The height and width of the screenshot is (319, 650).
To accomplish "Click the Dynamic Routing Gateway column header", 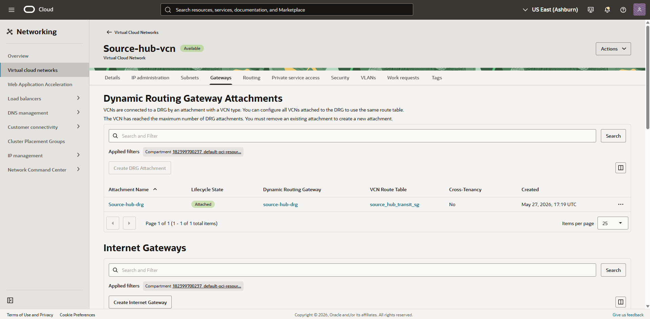I will pos(292,190).
